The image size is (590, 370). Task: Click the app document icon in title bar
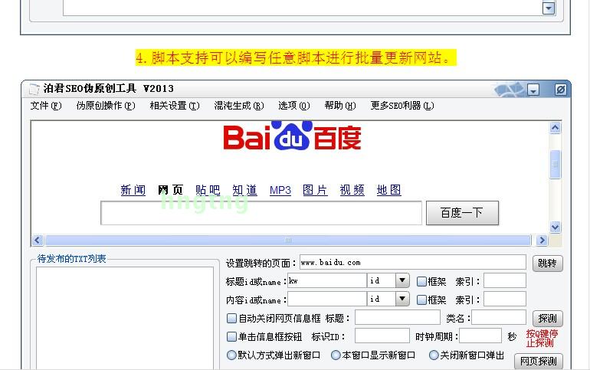pos(34,89)
